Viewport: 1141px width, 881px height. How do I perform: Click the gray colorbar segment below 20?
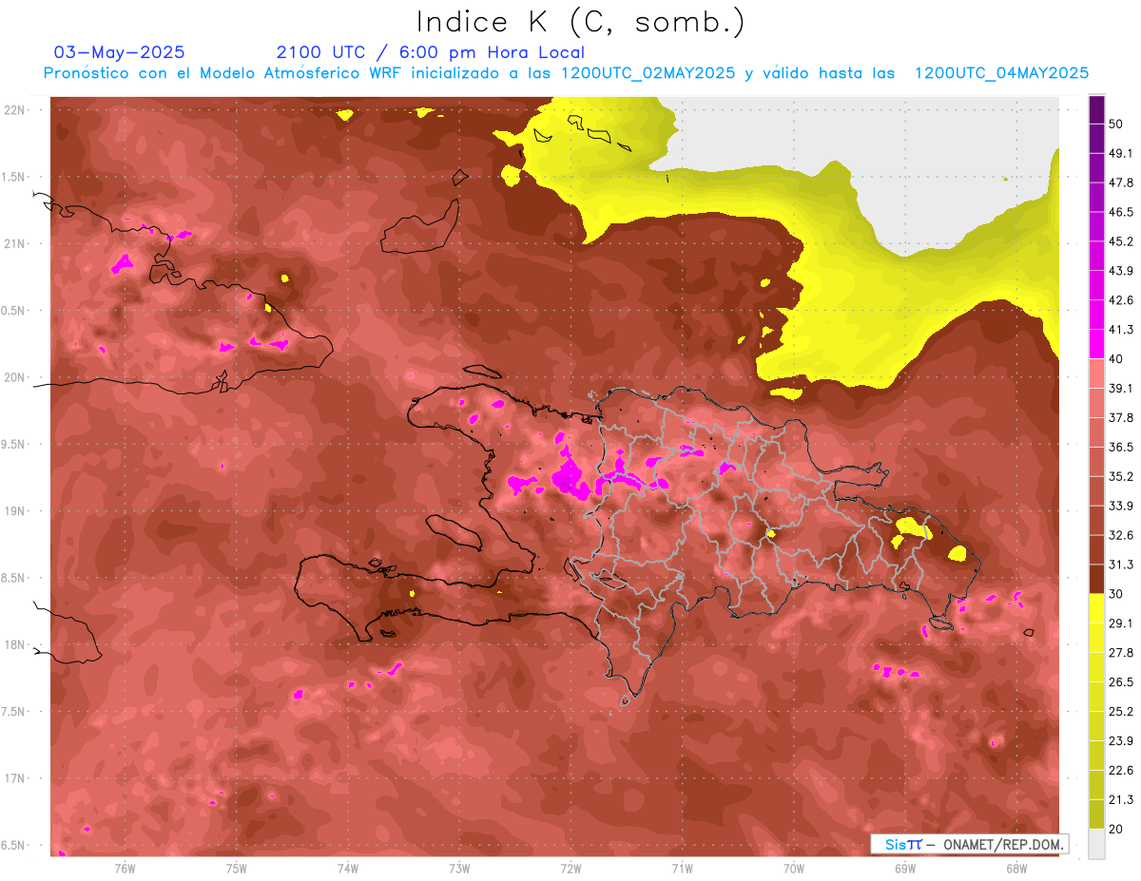(x=1096, y=842)
